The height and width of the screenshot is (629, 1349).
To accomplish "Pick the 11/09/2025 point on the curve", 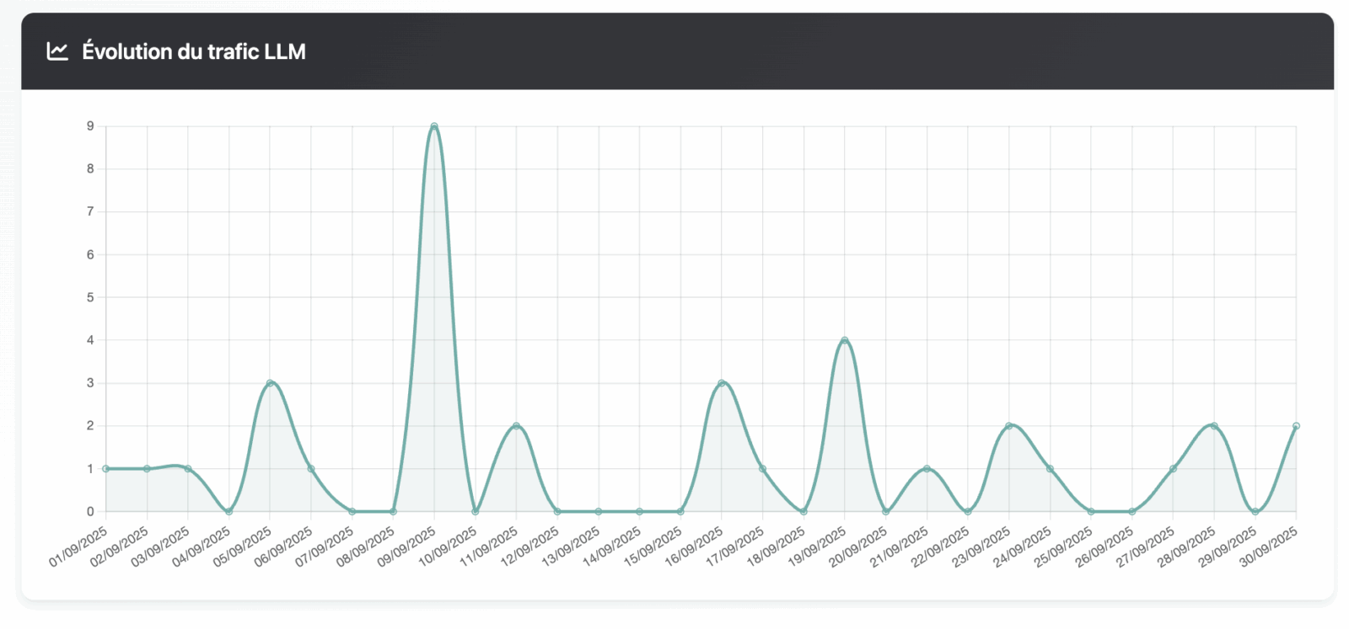I will click(516, 426).
